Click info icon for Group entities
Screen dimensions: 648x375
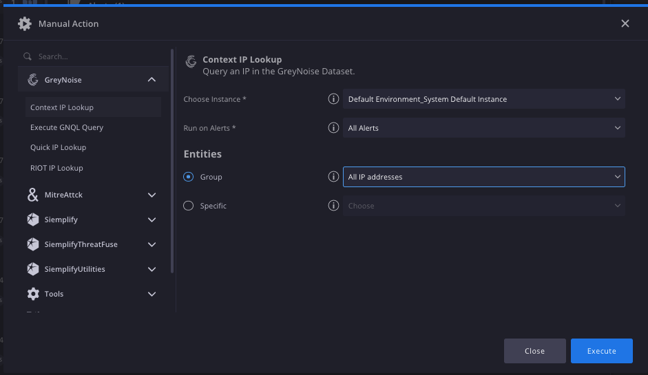(x=333, y=176)
